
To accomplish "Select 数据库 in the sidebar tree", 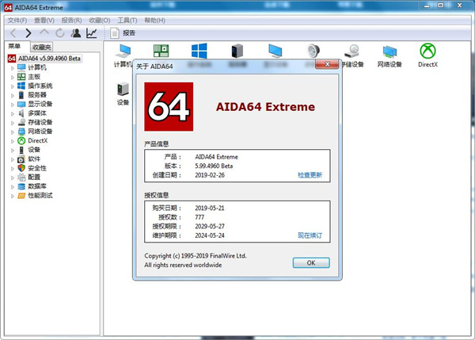I will 37,186.
